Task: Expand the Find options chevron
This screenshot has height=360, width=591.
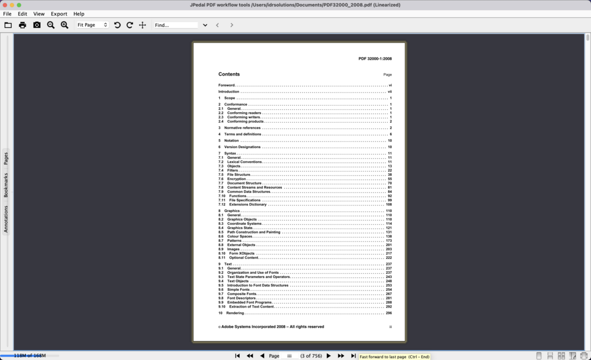Action: 205,25
